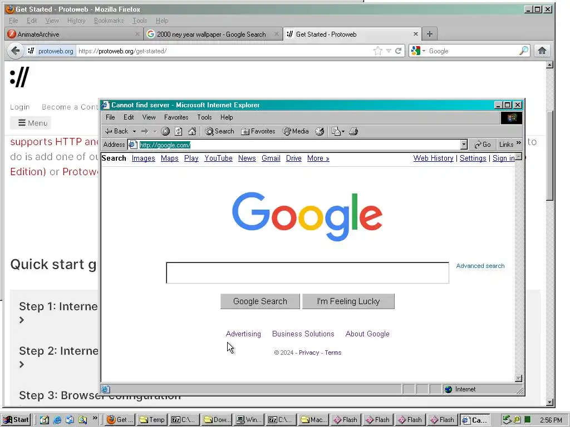This screenshot has width=570, height=427.
Task: Click the Firefox search magnifier icon
Action: click(x=523, y=51)
